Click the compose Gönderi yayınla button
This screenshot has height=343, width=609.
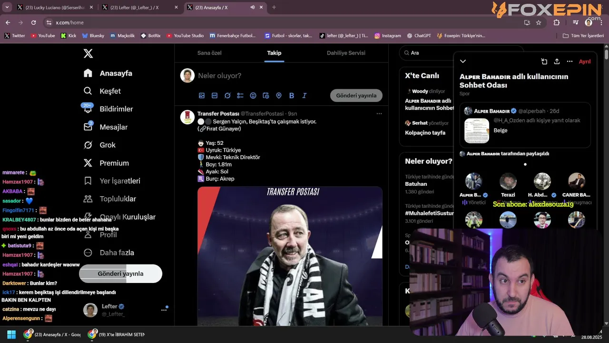(356, 95)
